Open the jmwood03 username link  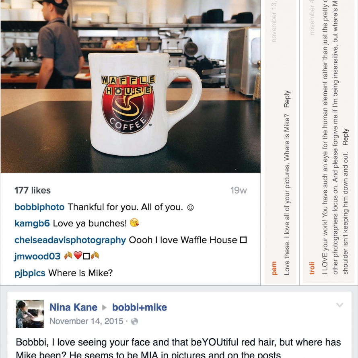pos(37,256)
